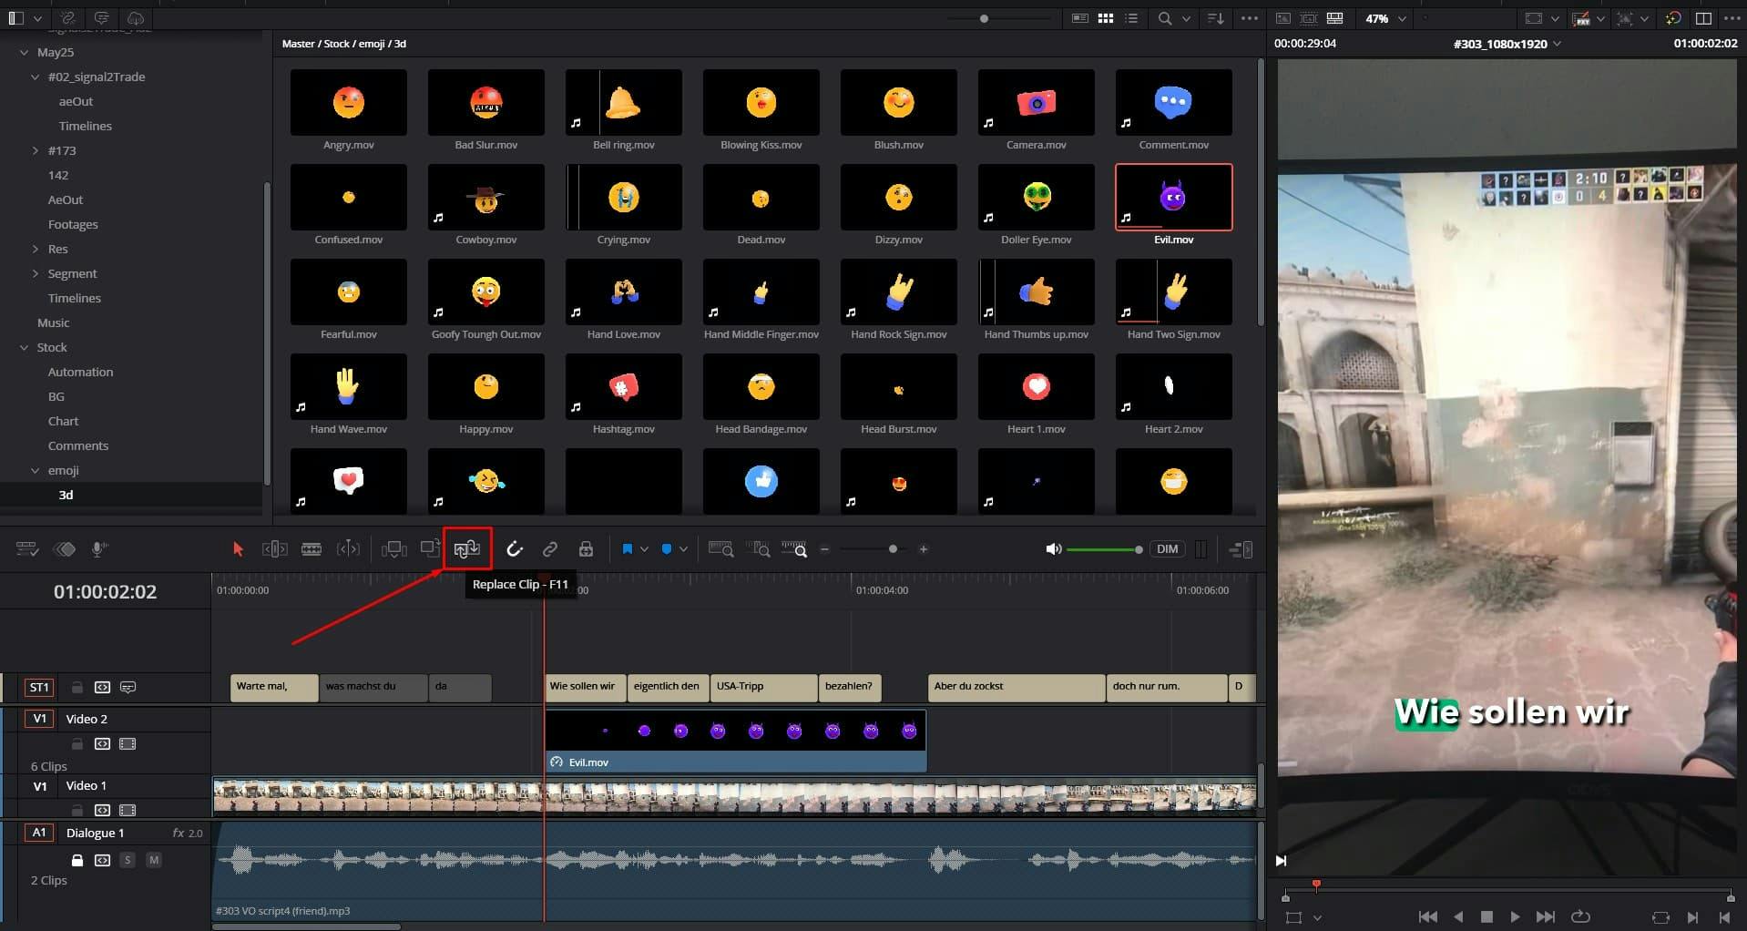1747x931 pixels.
Task: Switch media pool to thumbnail view
Action: [1106, 18]
